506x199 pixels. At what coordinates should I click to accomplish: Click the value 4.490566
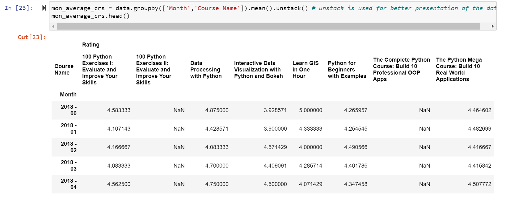356,147
